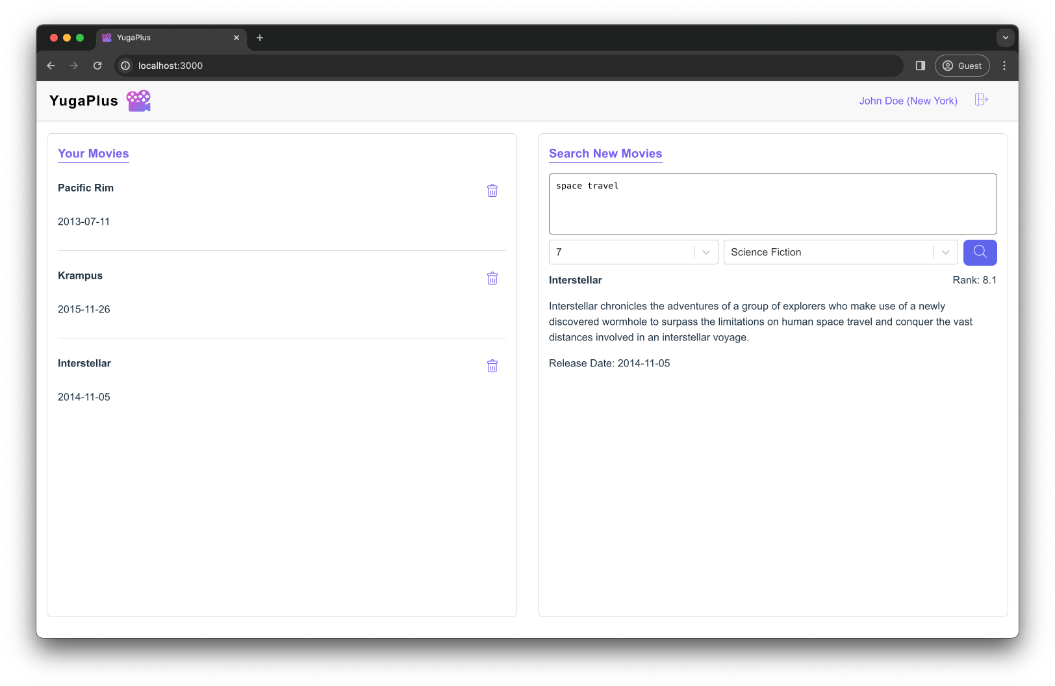Viewport: 1055px width, 686px height.
Task: Open the Science Fiction category dropdown
Action: 945,252
